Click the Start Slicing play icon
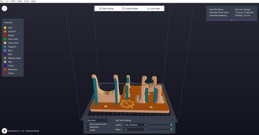 point(100,8)
